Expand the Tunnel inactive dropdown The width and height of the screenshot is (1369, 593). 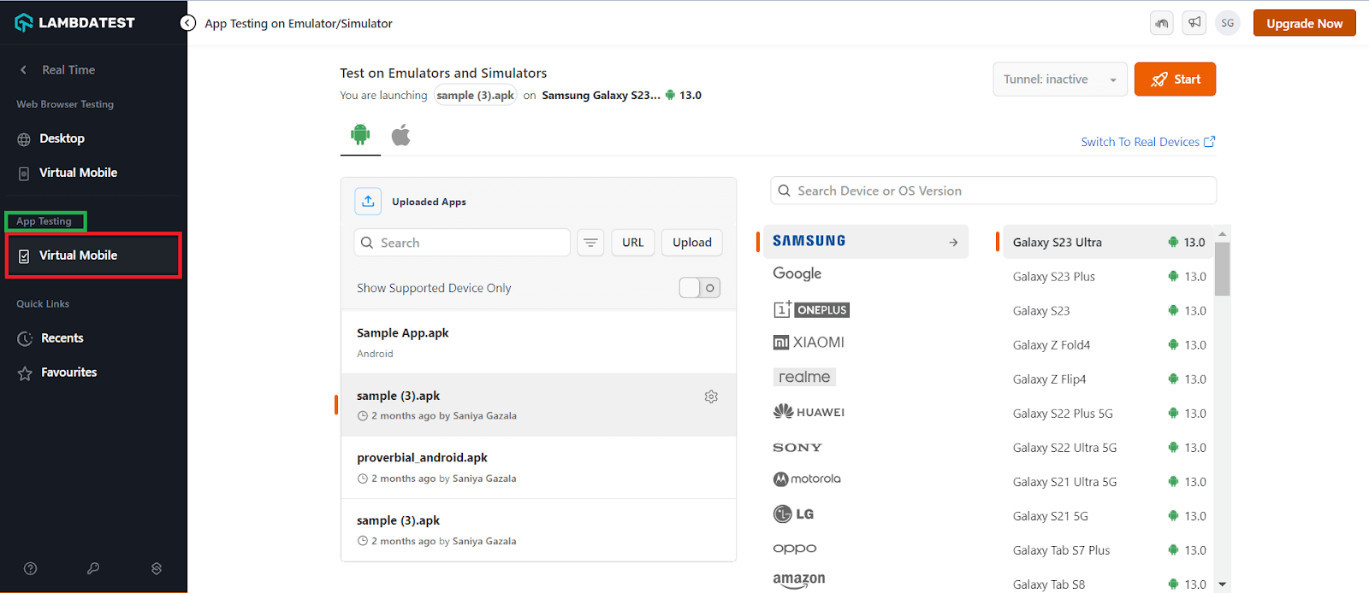(1060, 79)
